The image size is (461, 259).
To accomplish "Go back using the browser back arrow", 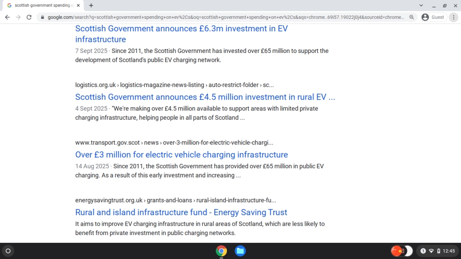I will 7,18.
